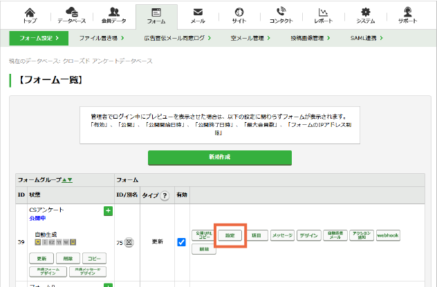Open the デザイン button for form 75
This screenshot has height=287, width=437.
(309, 235)
